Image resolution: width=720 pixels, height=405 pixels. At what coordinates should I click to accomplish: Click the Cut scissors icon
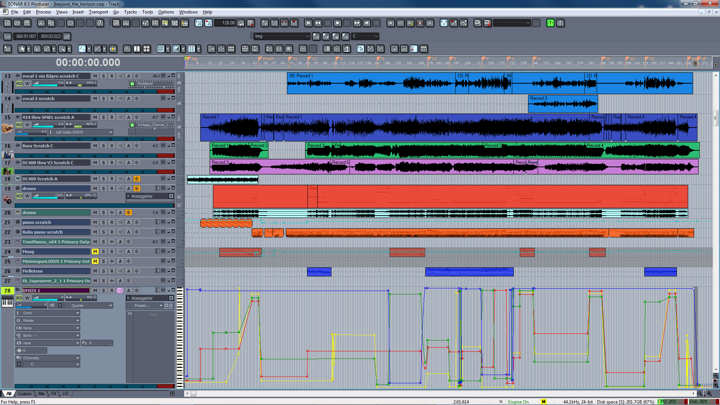(x=41, y=23)
